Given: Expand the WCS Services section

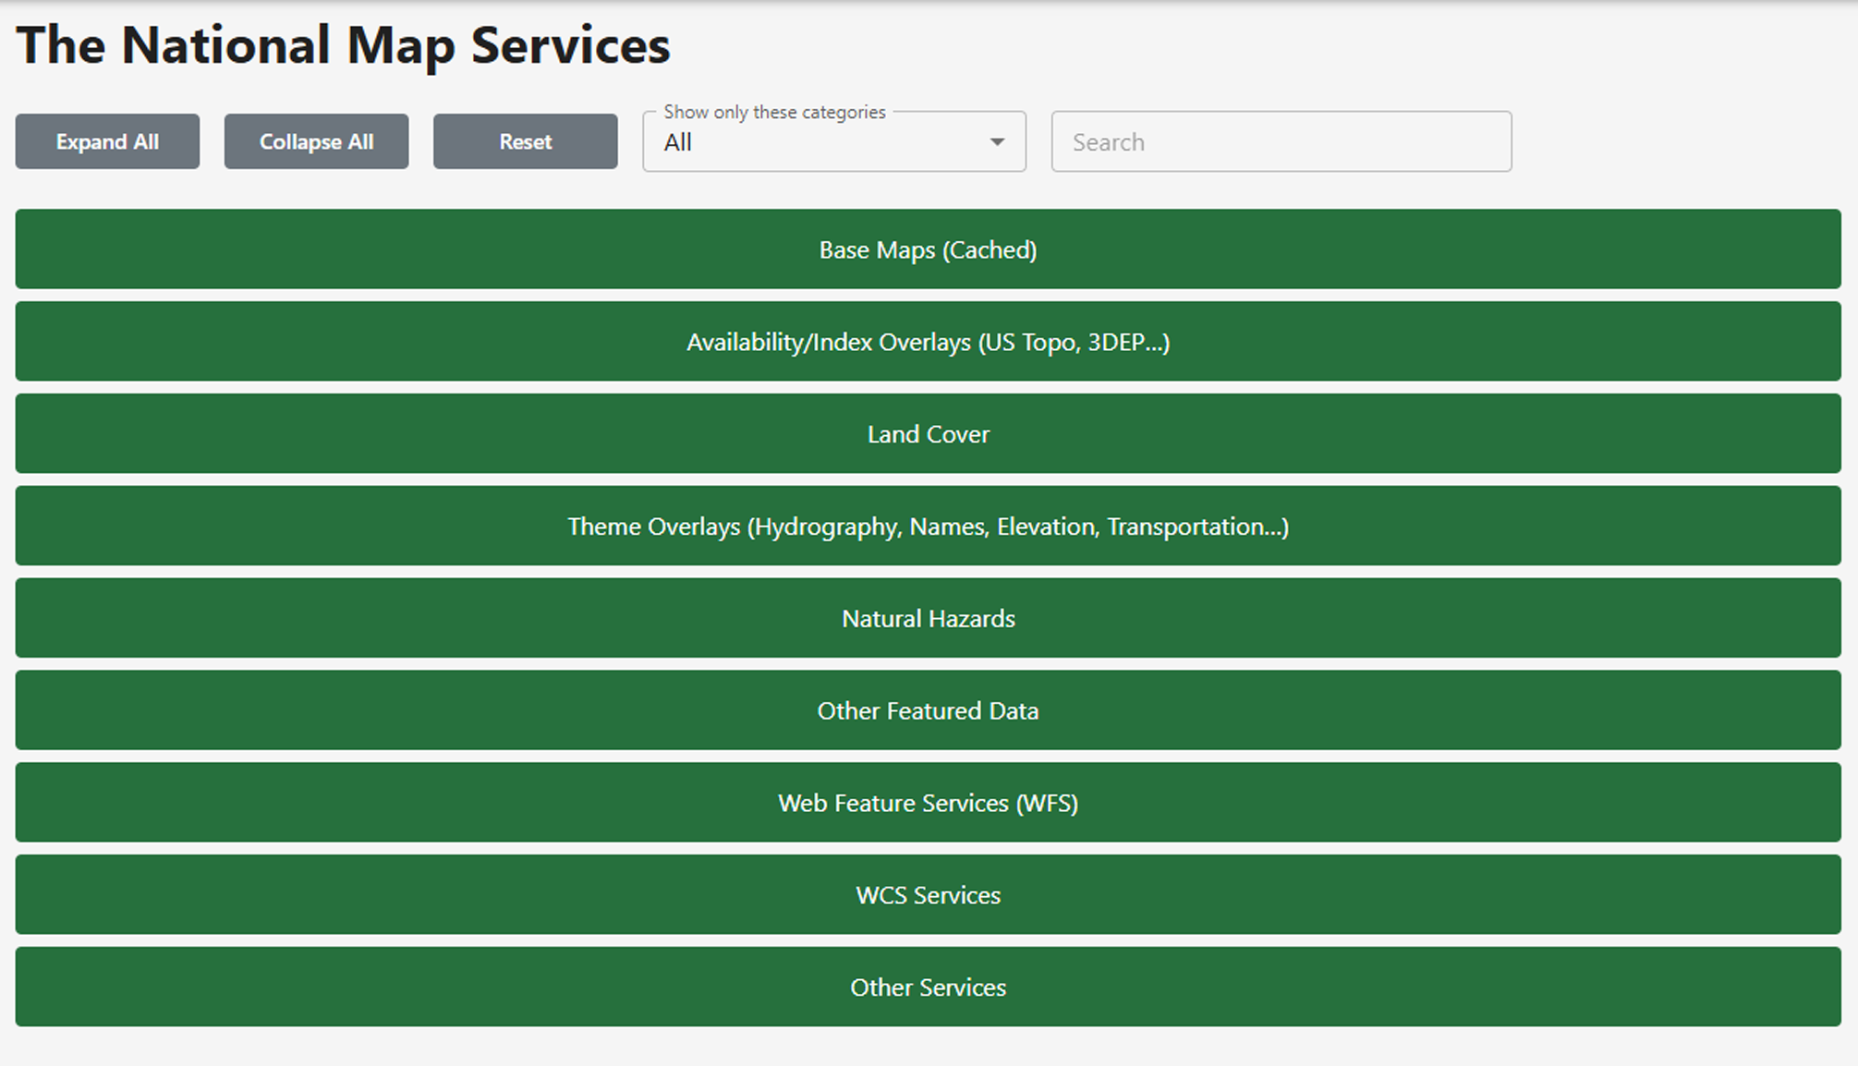Looking at the screenshot, I should coord(928,895).
